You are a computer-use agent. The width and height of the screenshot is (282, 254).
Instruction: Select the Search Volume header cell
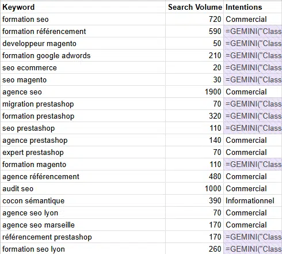tap(195, 7)
